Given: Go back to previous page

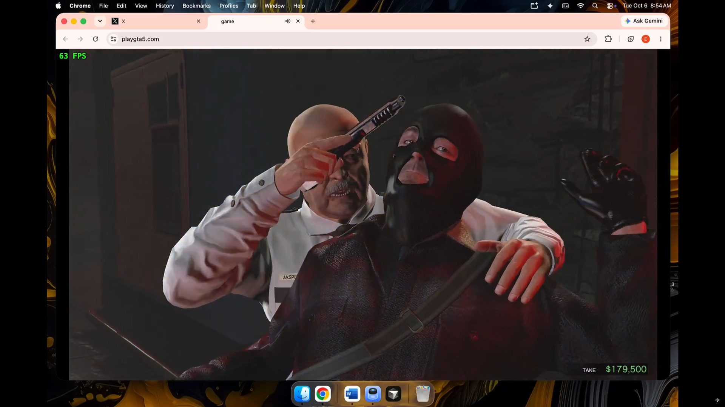Looking at the screenshot, I should [x=65, y=39].
